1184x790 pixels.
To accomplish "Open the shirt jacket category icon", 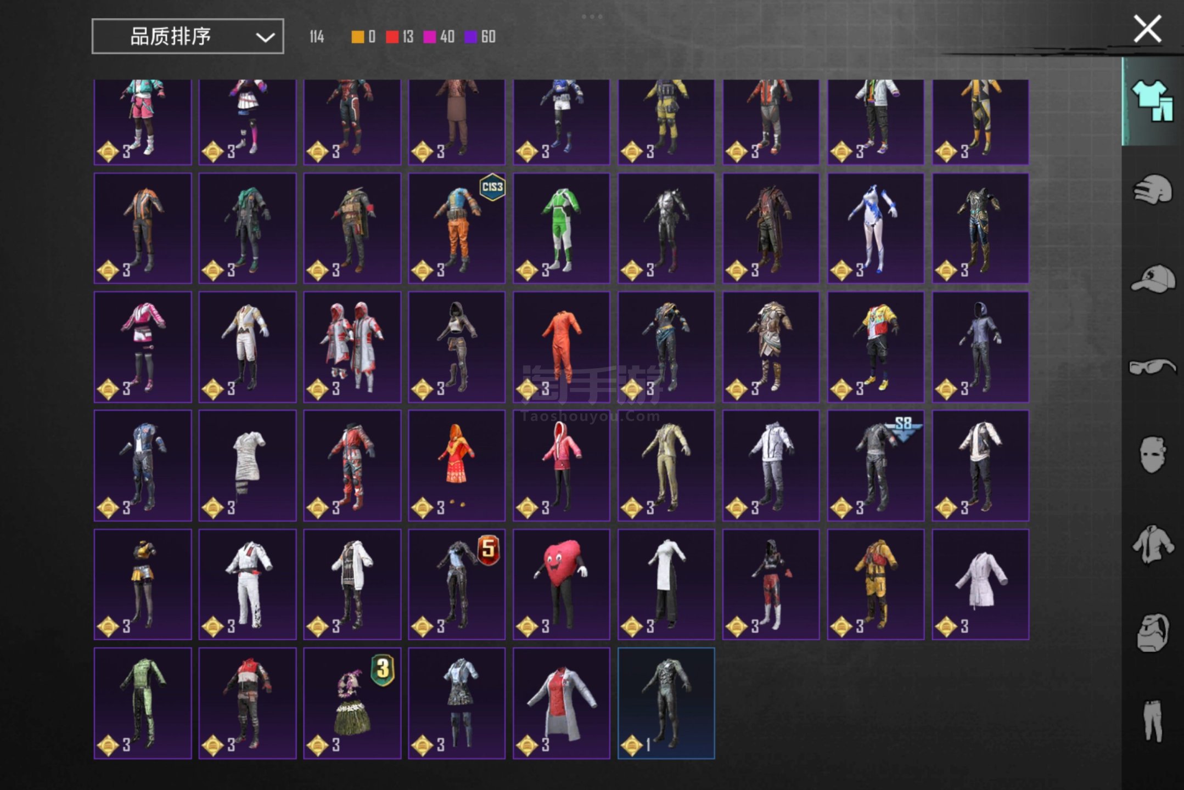I will [x=1153, y=544].
